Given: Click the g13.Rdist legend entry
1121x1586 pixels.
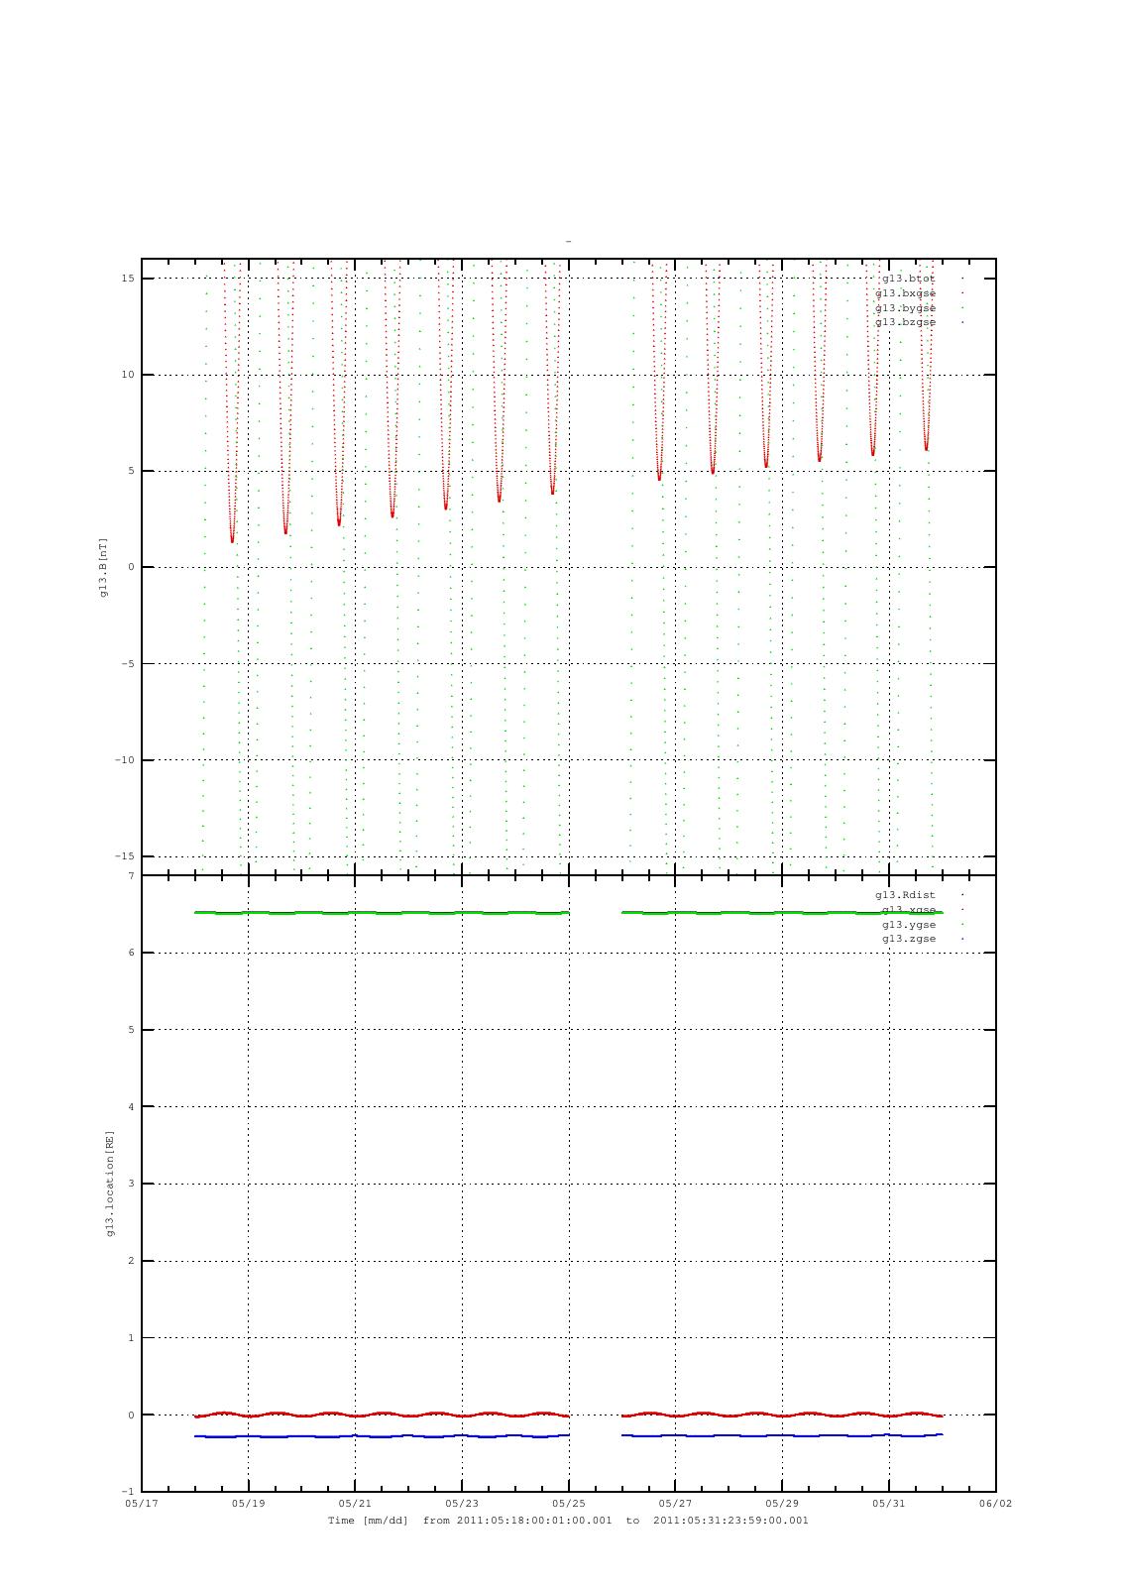Looking at the screenshot, I should pos(905,895).
